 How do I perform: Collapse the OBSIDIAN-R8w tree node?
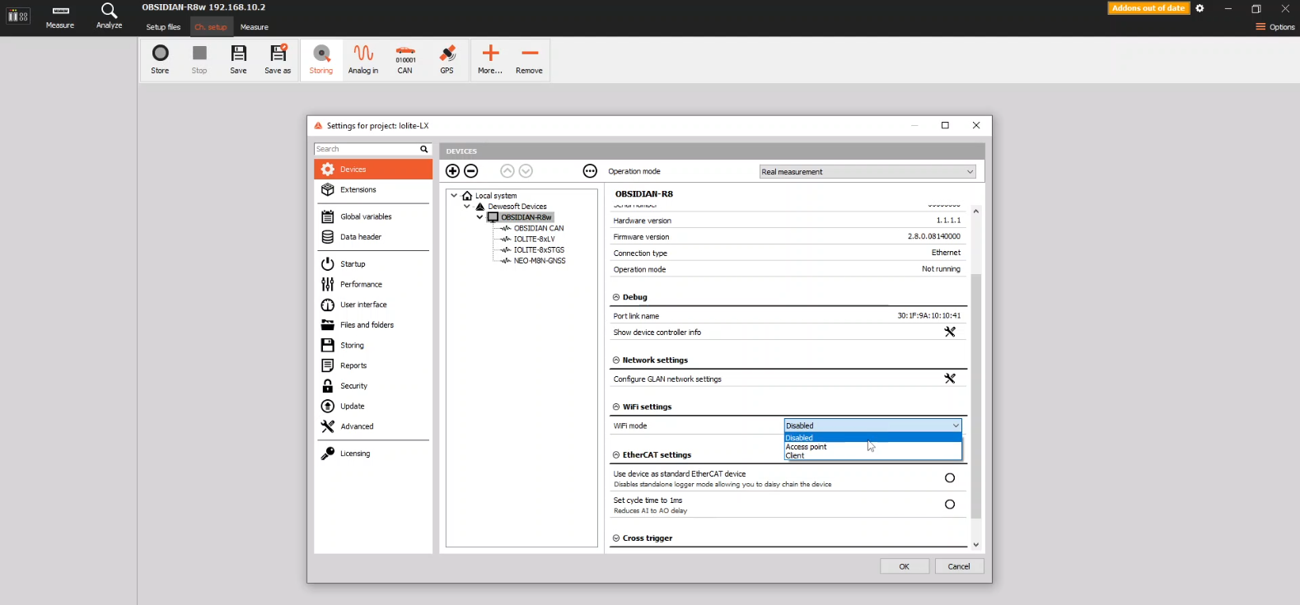tap(479, 217)
